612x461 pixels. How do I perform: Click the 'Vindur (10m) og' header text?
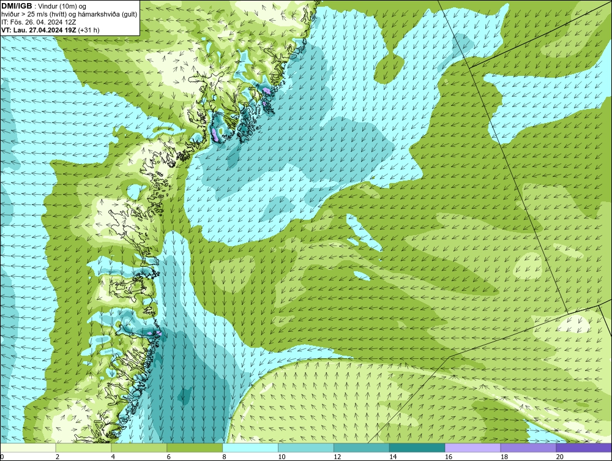coord(62,7)
